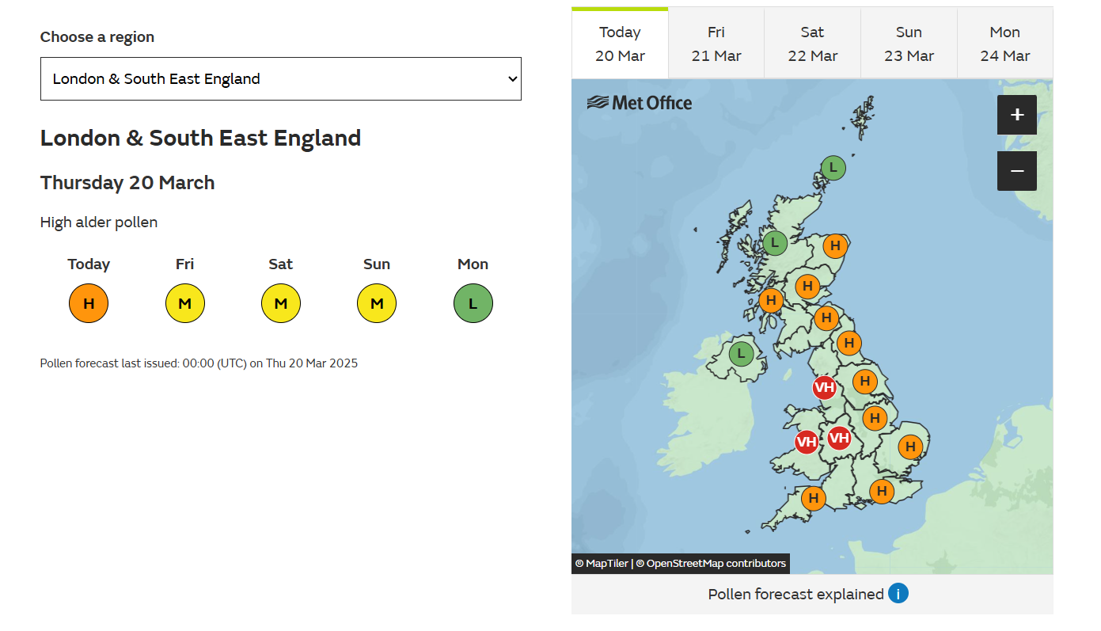Image resolution: width=1101 pixels, height=631 pixels.
Task: Open the OpenStreetMap contributors link
Action: click(716, 564)
